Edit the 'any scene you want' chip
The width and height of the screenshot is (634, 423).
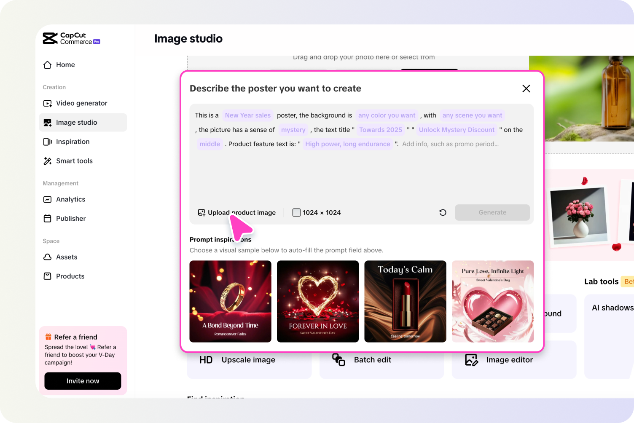click(472, 115)
